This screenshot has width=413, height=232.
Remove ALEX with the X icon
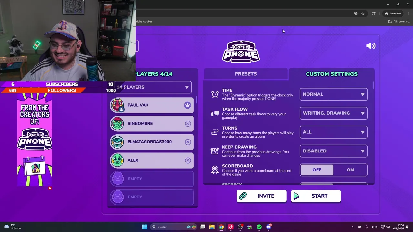pos(188,160)
